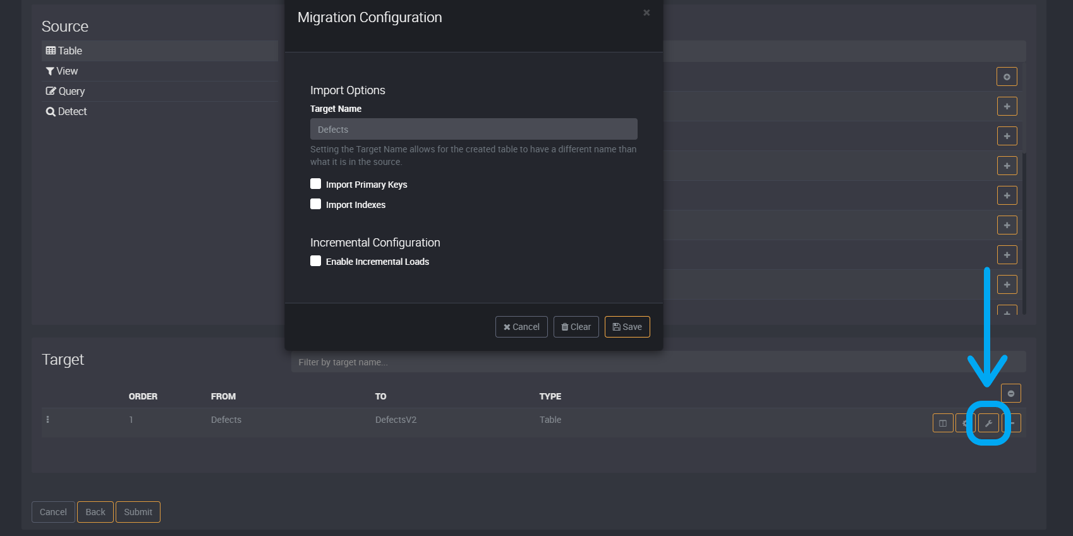Select View in the Source list

point(160,71)
